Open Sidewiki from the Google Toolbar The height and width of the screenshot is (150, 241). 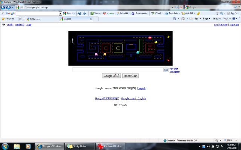(x=122, y=13)
